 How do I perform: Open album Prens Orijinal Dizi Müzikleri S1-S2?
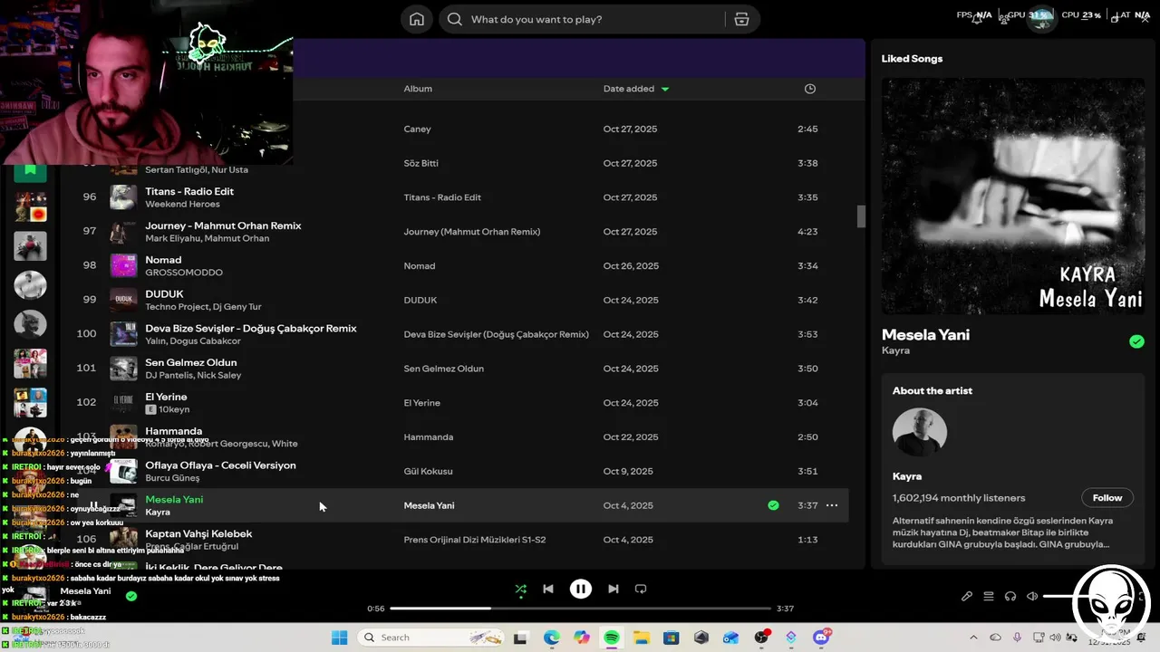coord(474,540)
